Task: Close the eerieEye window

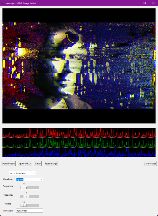Action: point(153,3)
